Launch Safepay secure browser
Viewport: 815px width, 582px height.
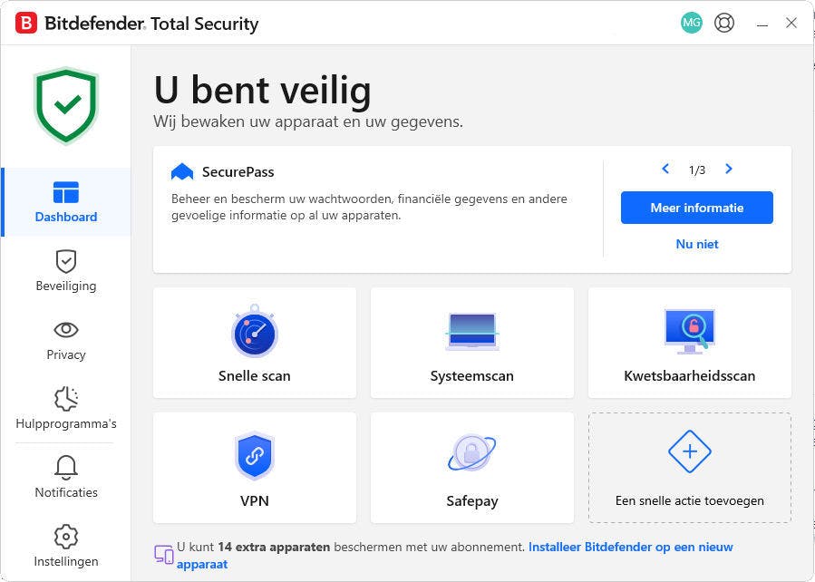pyautogui.click(x=471, y=468)
